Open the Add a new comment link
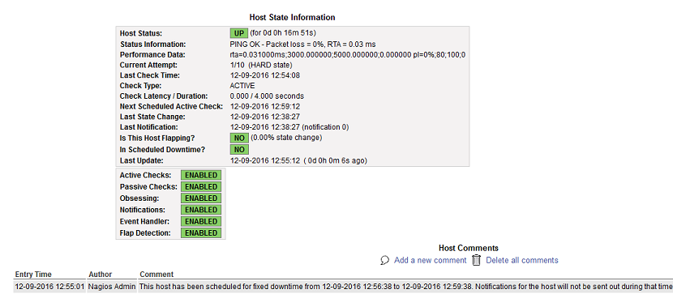This screenshot has height=294, width=673. click(x=430, y=260)
